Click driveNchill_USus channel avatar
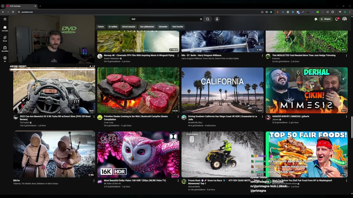The width and height of the screenshot is (353, 198). [184, 117]
